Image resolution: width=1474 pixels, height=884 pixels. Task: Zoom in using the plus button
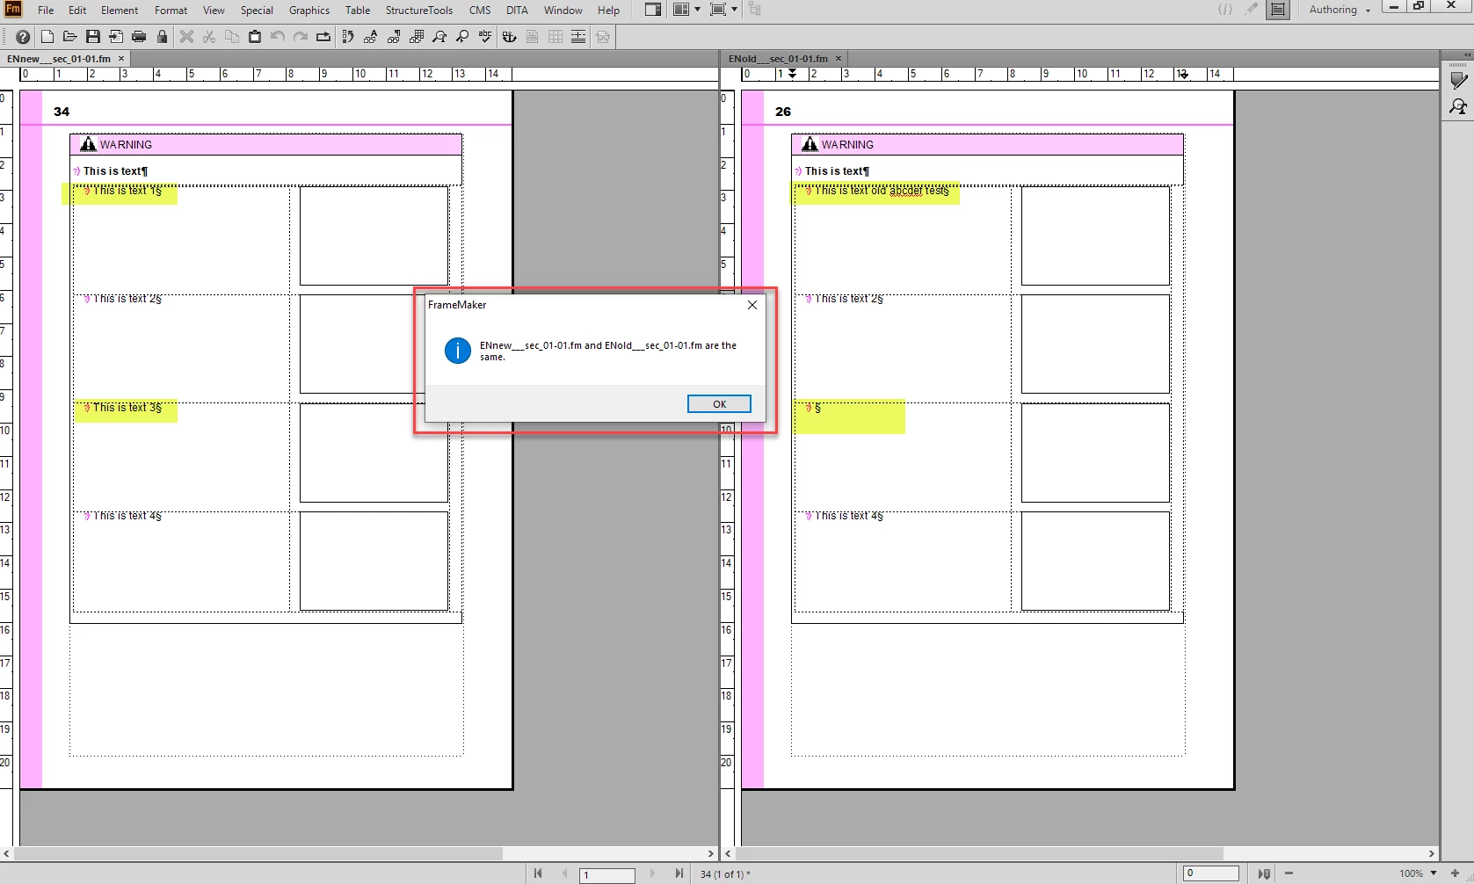tap(1455, 873)
